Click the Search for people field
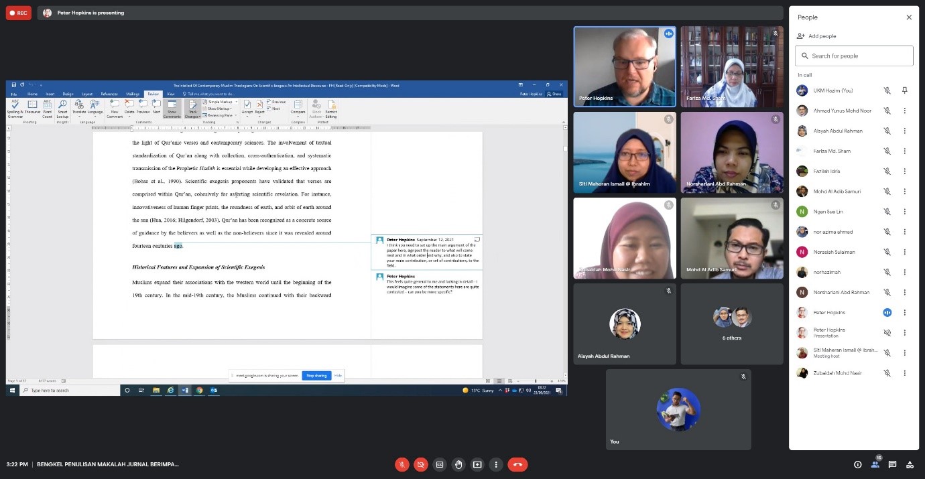Image resolution: width=925 pixels, height=479 pixels. (858, 56)
